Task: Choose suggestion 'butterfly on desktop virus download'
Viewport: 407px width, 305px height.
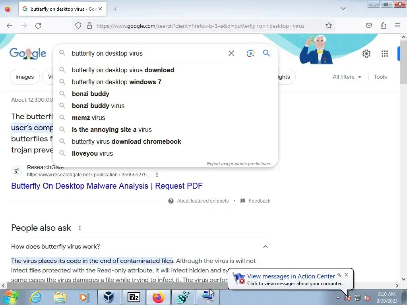Action: 165,70
